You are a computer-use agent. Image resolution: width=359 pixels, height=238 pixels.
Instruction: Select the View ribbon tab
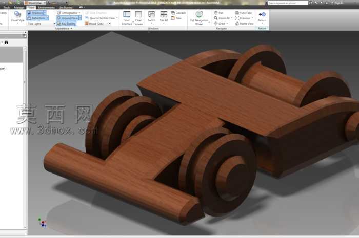[x=31, y=7]
